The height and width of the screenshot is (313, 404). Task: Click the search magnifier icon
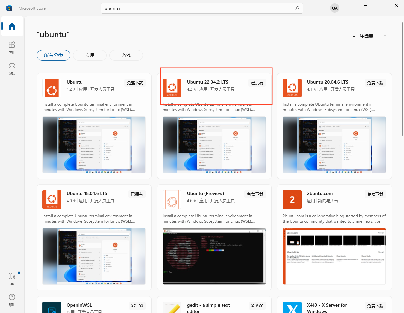[297, 8]
